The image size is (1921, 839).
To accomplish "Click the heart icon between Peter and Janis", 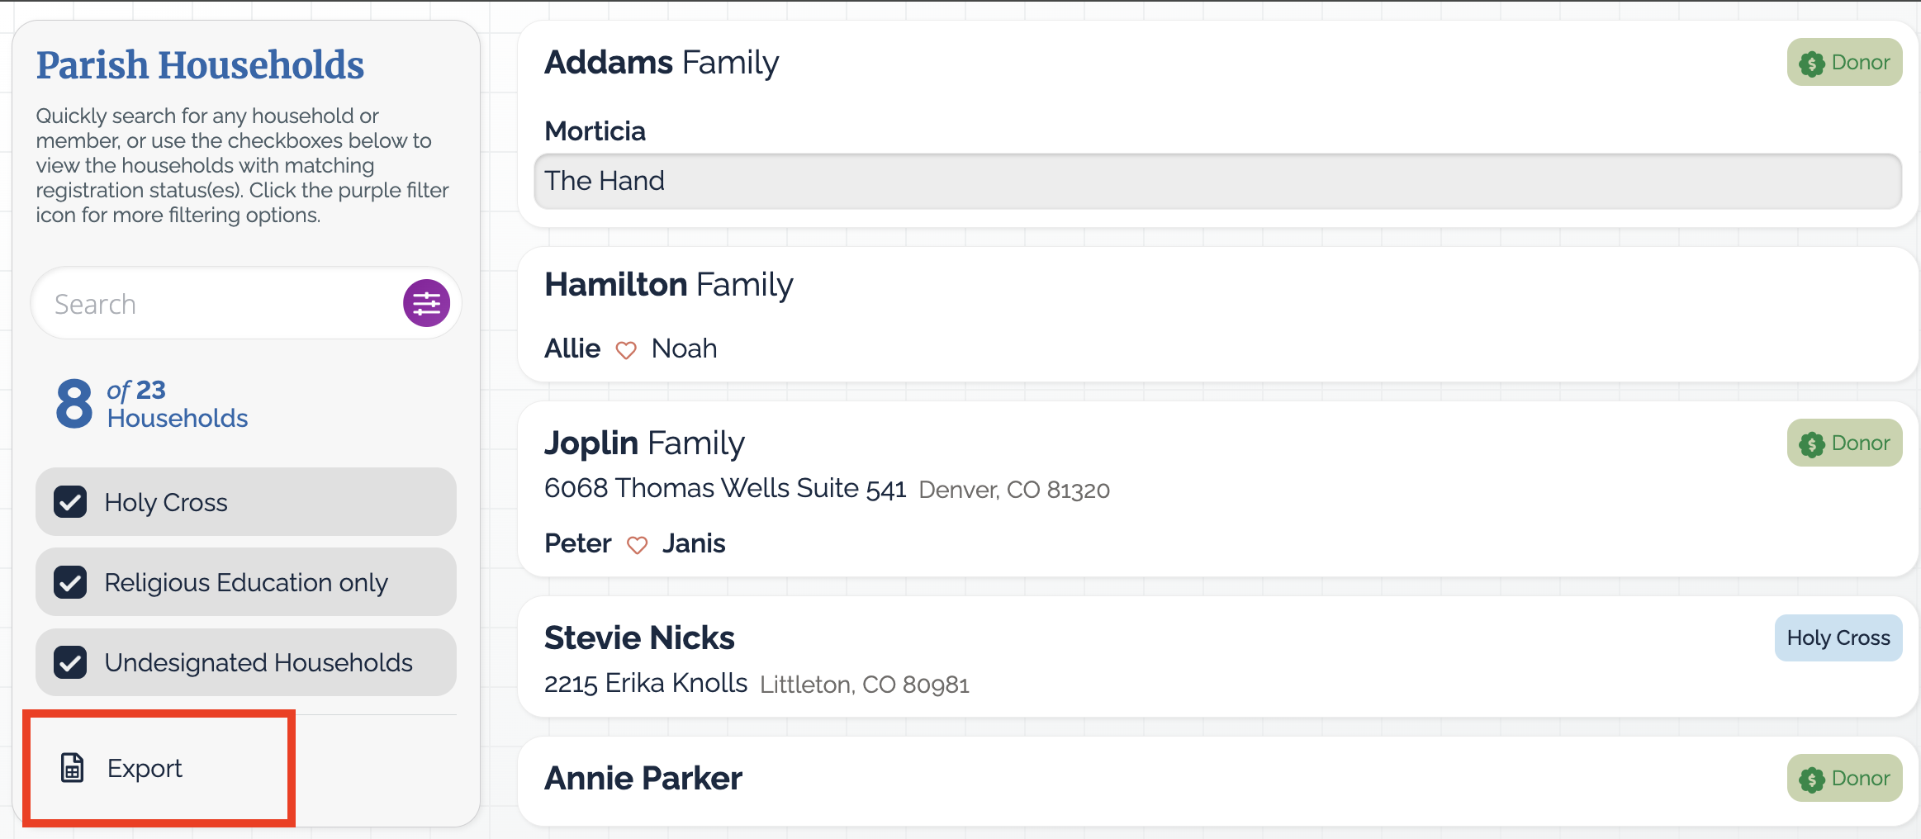I will [637, 545].
